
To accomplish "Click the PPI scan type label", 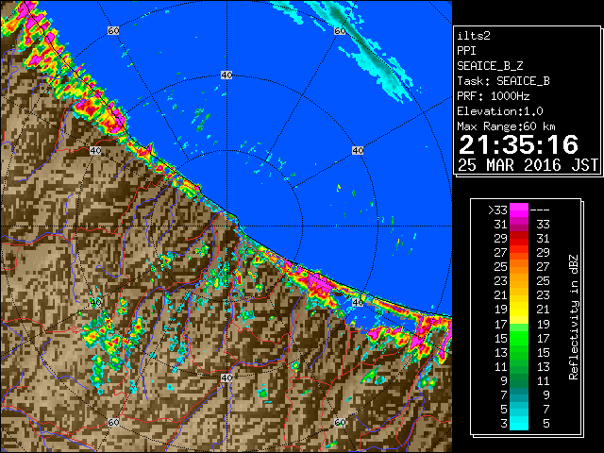I will 466,51.
